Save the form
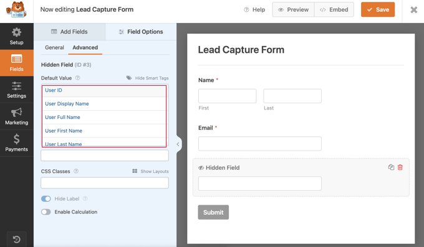Image resolution: width=424 pixels, height=247 pixels. [378, 10]
